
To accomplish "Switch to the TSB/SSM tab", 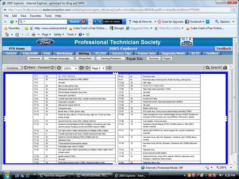I will click(30, 53).
